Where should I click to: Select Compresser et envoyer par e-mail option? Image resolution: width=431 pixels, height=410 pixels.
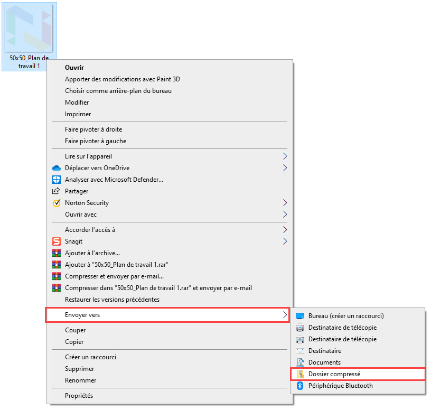tap(114, 276)
